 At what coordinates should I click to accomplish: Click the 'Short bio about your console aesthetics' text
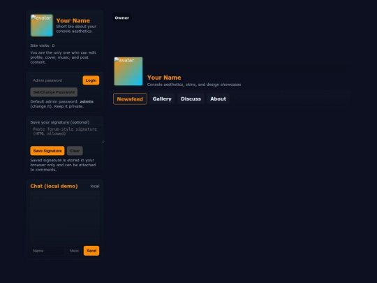point(76,29)
